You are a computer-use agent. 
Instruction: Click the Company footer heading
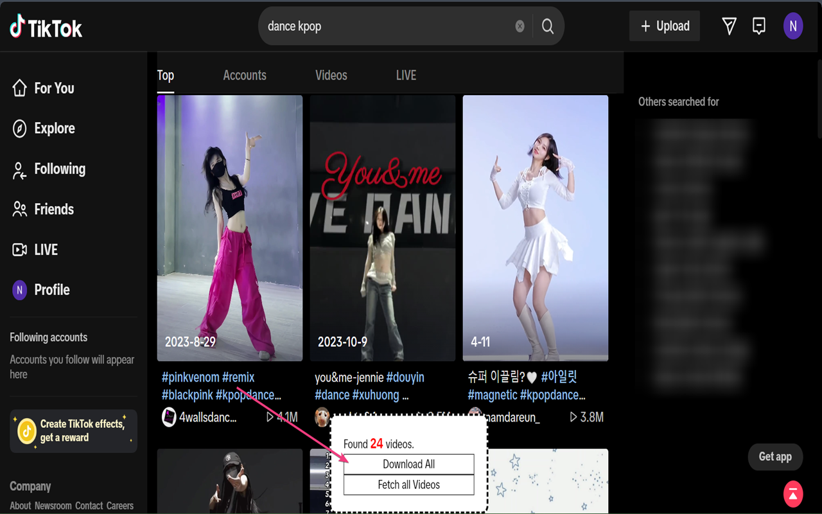tap(30, 486)
